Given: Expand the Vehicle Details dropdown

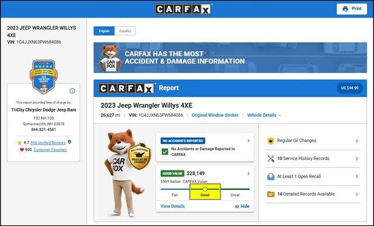Looking at the screenshot, I should [264, 115].
